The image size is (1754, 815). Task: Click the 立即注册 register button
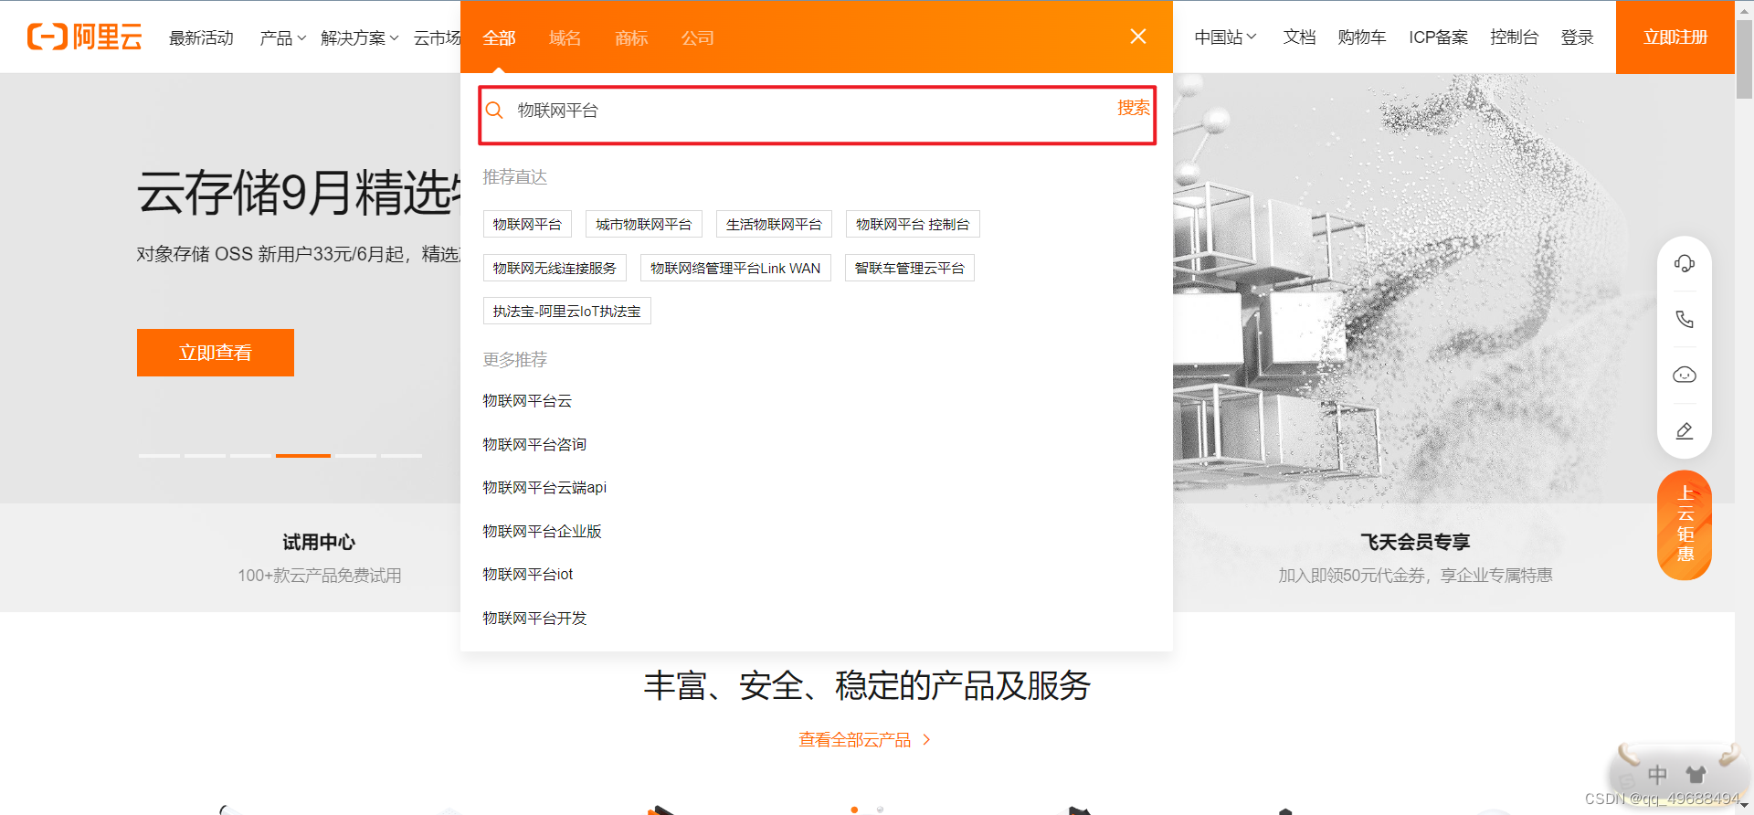click(1675, 37)
